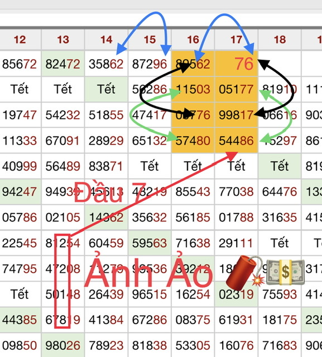
Task: Select cell 82472 in column 13
Action: pos(63,64)
